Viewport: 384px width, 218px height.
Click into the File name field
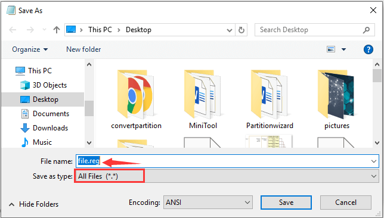(x=227, y=161)
